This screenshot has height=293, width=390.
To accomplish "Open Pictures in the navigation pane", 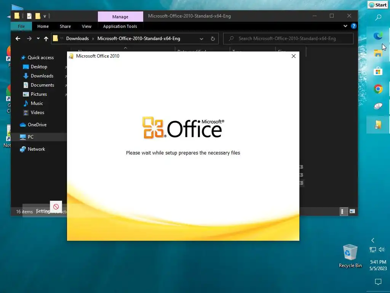I will click(38, 94).
